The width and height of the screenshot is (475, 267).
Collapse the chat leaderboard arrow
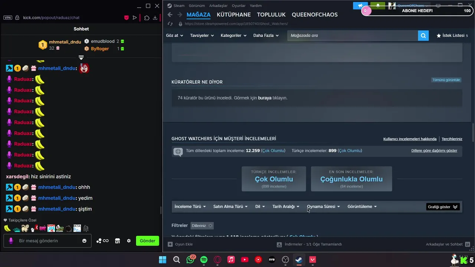pyautogui.click(x=81, y=57)
